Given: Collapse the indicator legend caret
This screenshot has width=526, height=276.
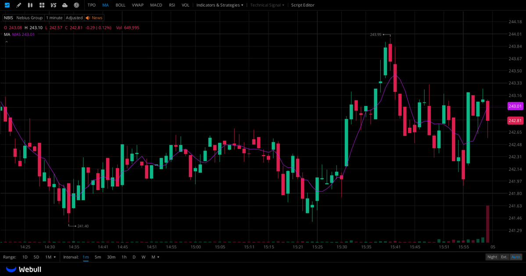Looking at the screenshot, I should (7, 42).
